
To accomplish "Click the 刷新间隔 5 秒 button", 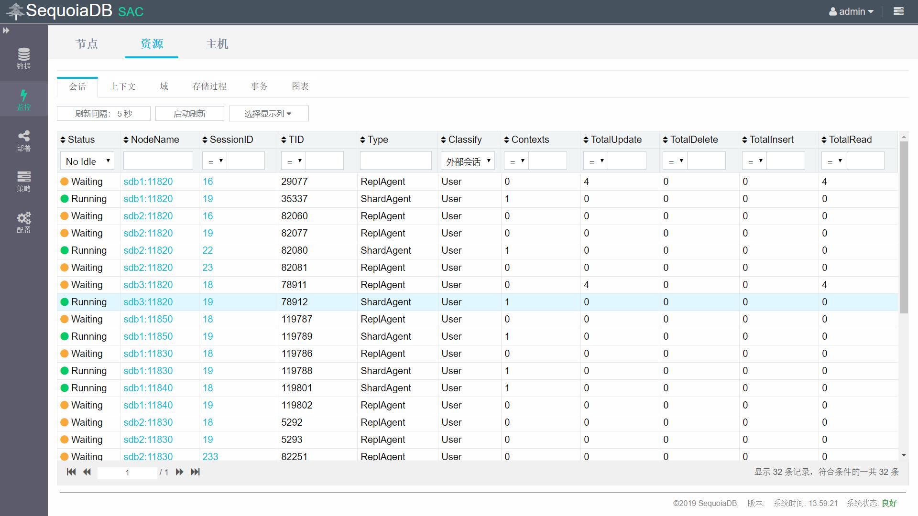I will pos(104,114).
